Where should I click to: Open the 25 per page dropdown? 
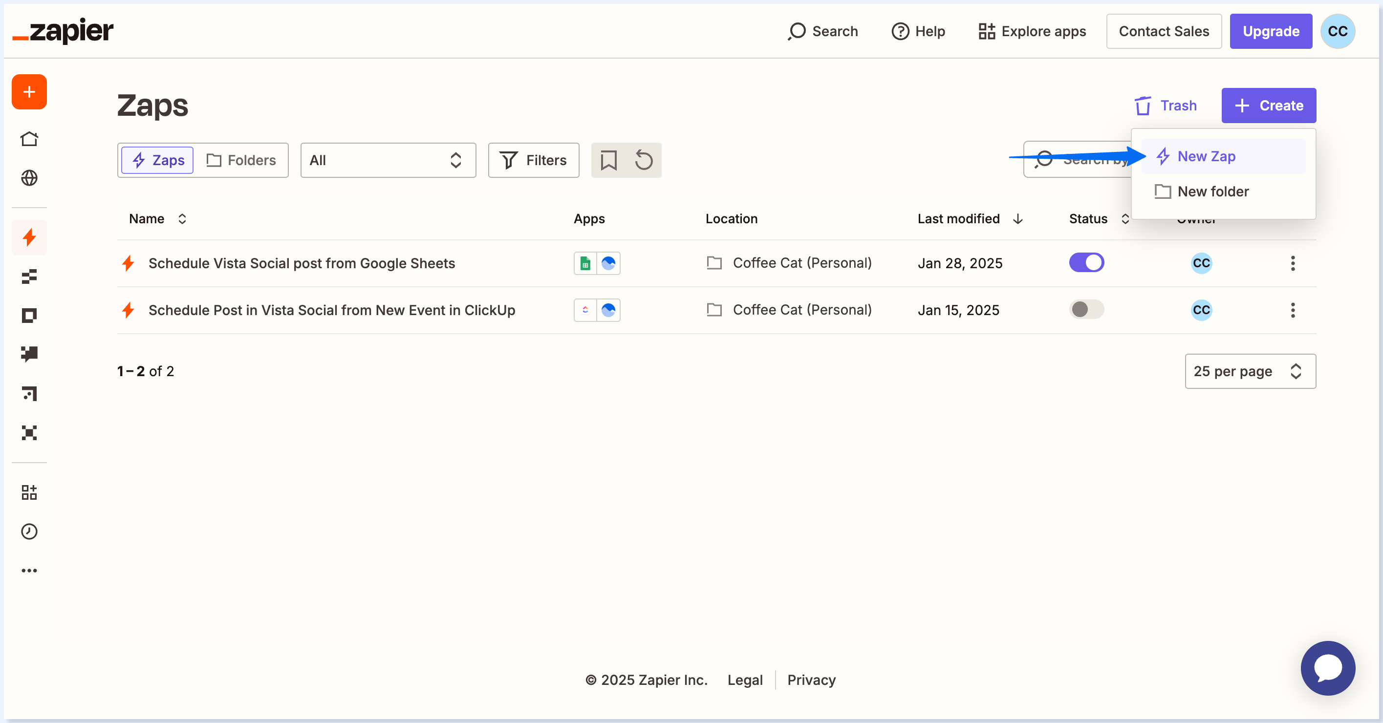tap(1250, 371)
